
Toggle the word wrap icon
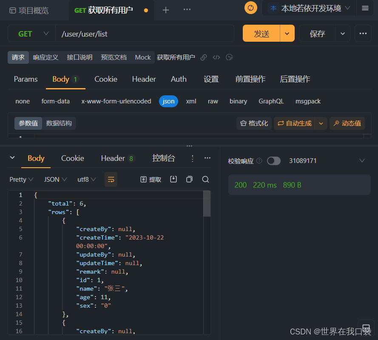click(111, 179)
